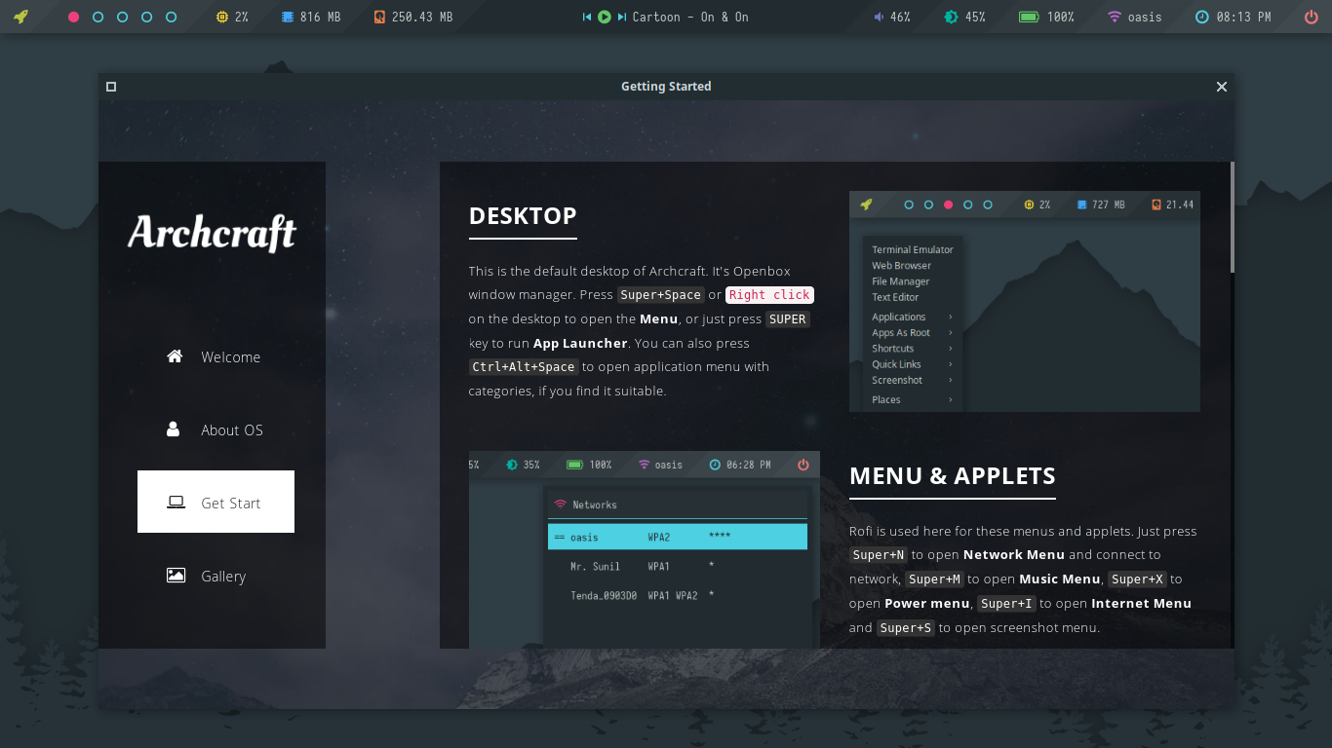Click the Welcome home icon
Screen dimensions: 1332x748
175,355
